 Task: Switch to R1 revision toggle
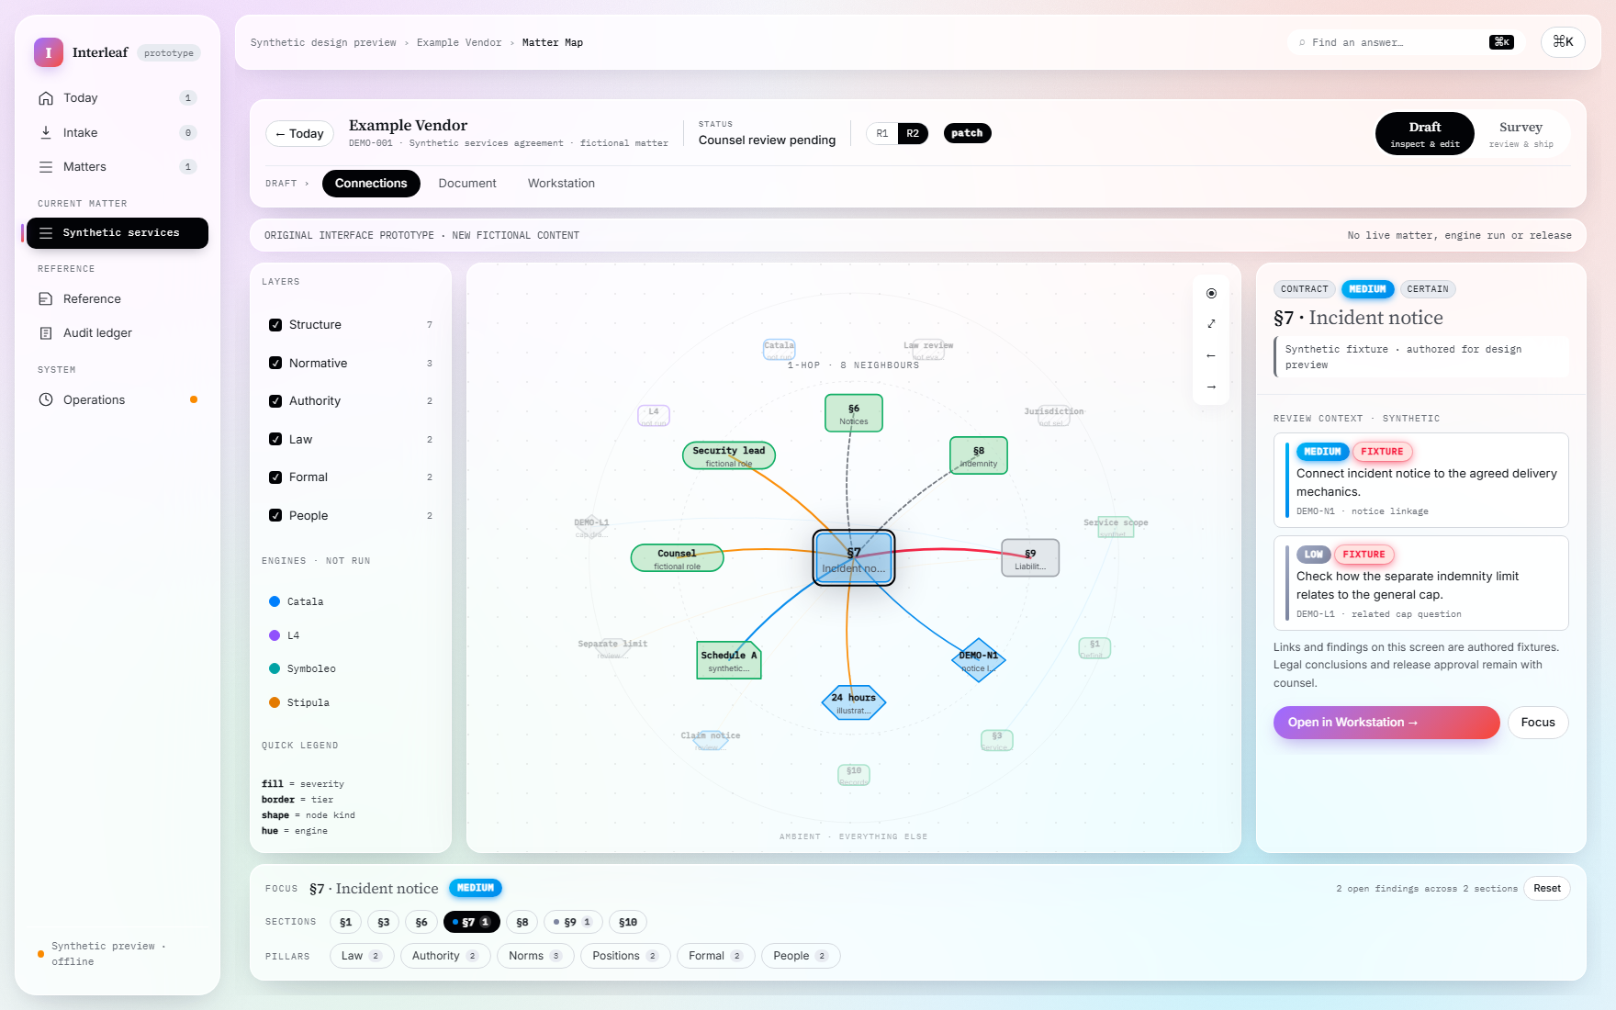click(x=882, y=134)
